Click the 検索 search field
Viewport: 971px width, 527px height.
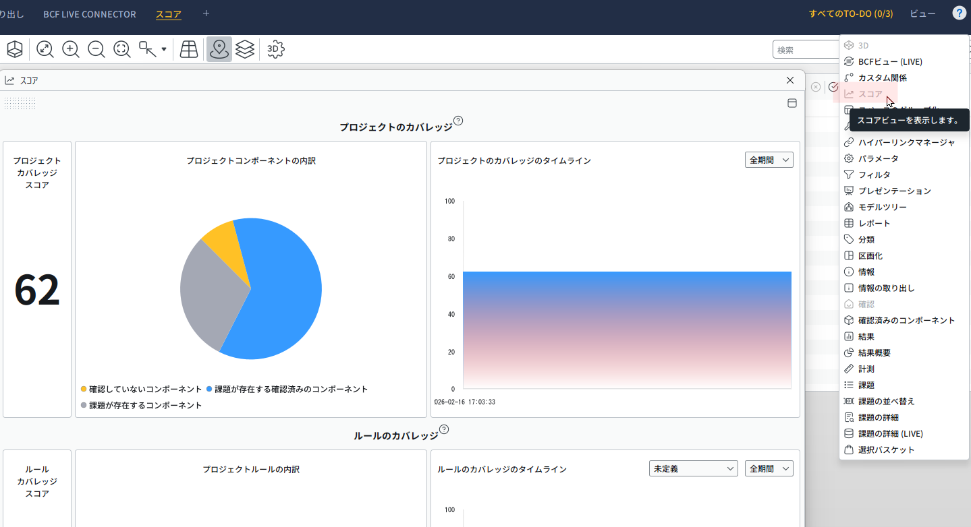point(806,49)
